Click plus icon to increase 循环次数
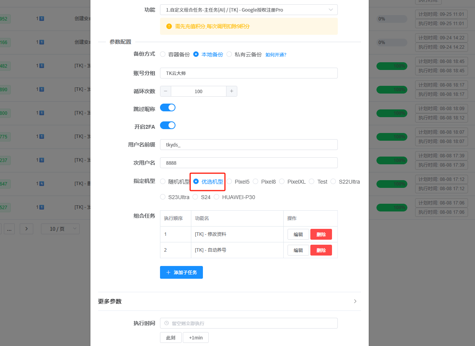 tap(232, 91)
